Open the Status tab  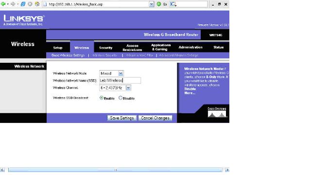pos(219,47)
